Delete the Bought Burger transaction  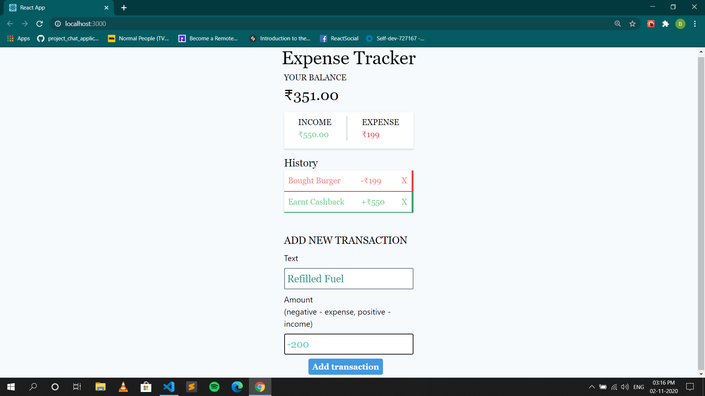point(404,180)
